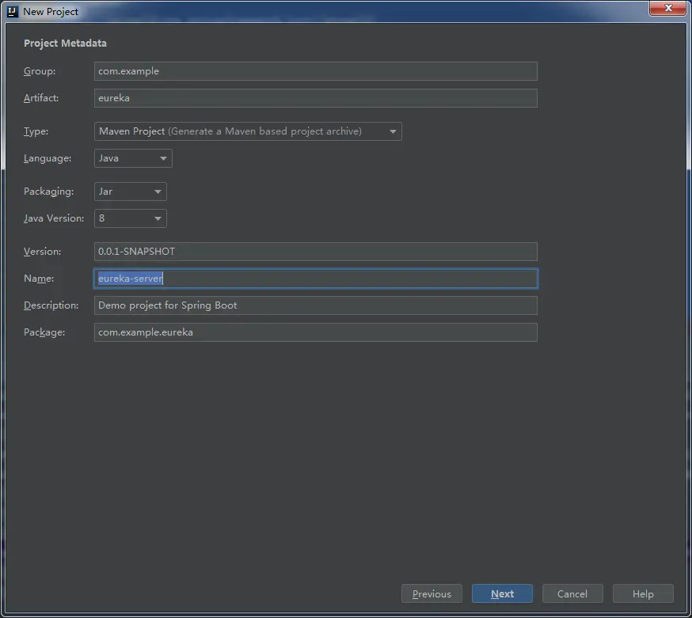Viewport: 692px width, 618px height.
Task: Click the Artifact label
Action: 41,98
